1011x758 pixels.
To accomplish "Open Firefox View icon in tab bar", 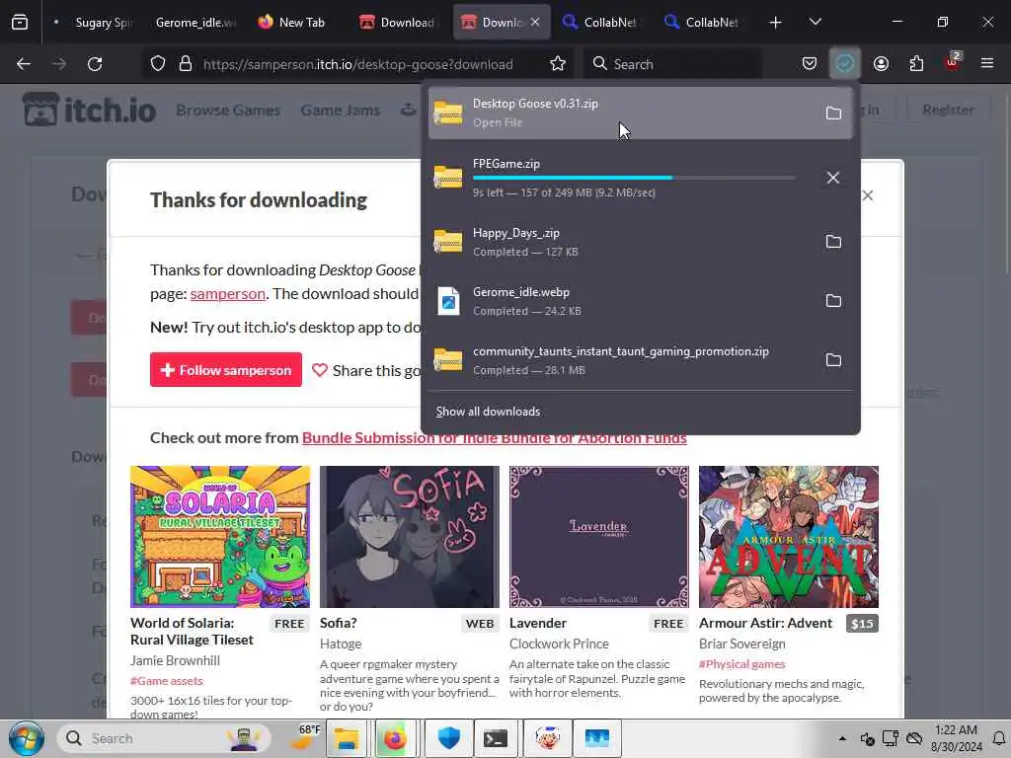I will (x=20, y=23).
